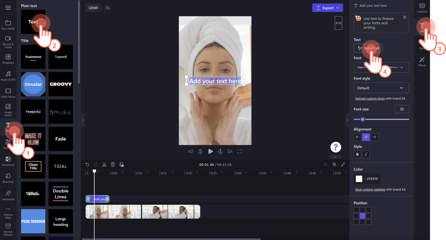
Task: Open the Font dropdown
Action: [x=381, y=67]
